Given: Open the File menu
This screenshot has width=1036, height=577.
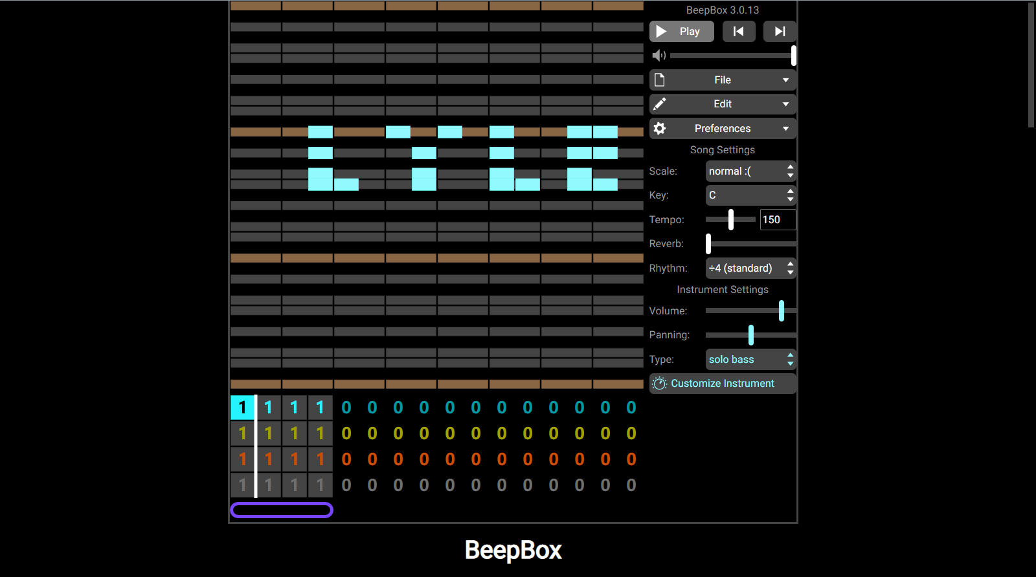Looking at the screenshot, I should (723, 80).
